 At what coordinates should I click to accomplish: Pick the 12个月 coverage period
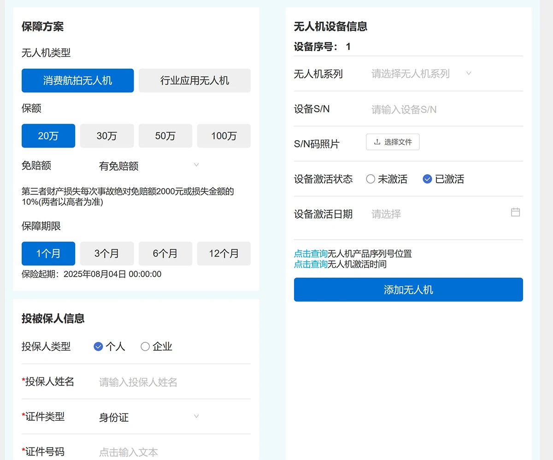tap(224, 254)
